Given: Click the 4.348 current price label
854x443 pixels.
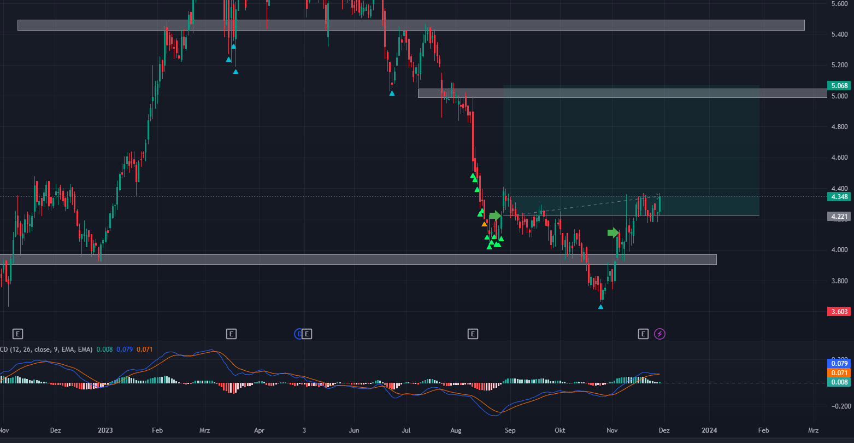Looking at the screenshot, I should click(x=839, y=196).
